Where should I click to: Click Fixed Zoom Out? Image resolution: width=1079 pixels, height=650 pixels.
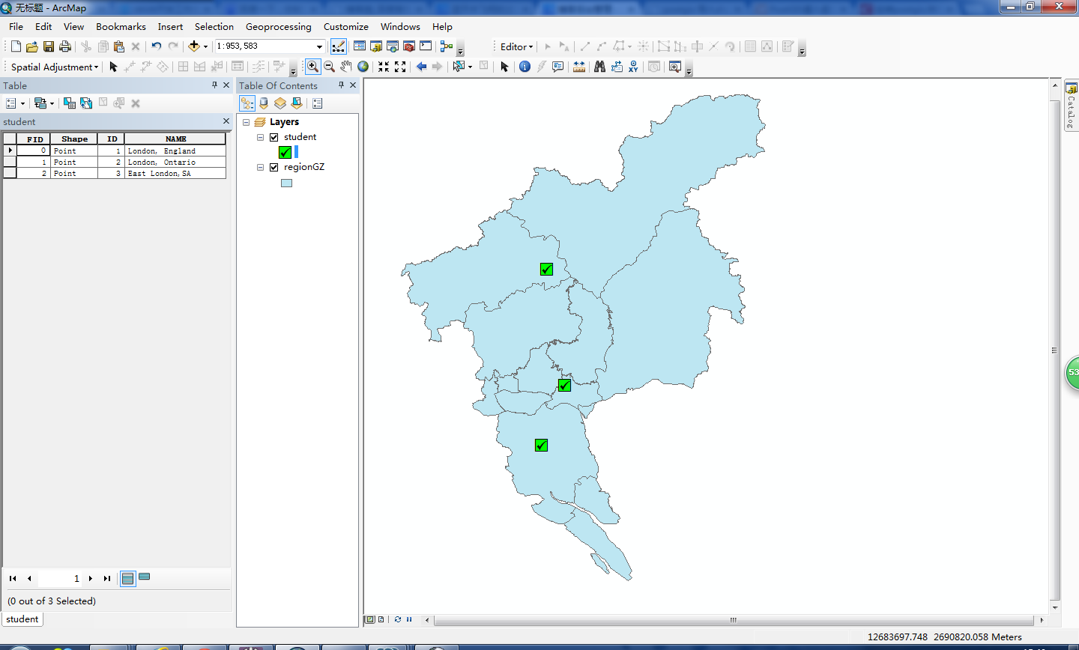point(400,67)
